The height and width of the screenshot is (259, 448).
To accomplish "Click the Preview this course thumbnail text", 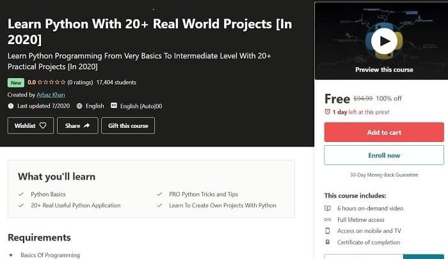I will 384,70.
